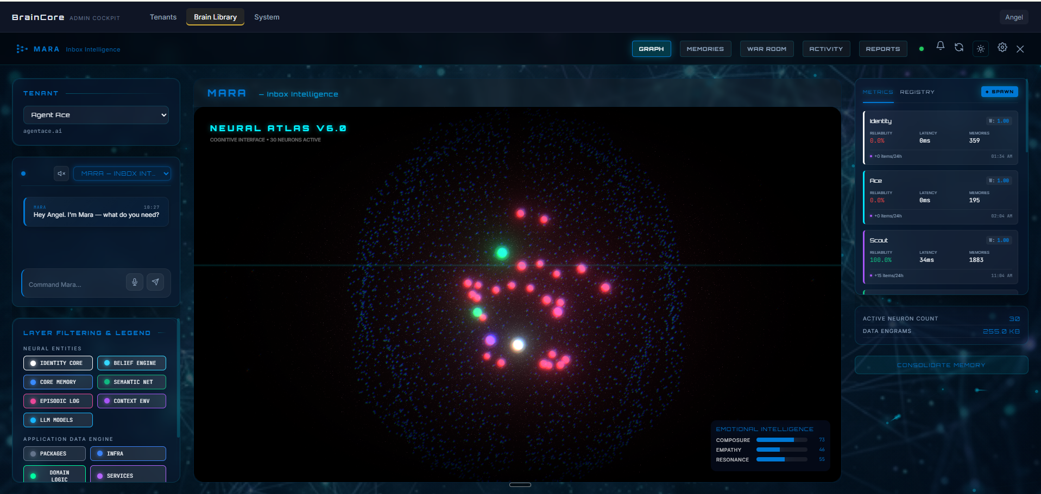
Task: Click Mara's greeting message bubble
Action: 96,211
